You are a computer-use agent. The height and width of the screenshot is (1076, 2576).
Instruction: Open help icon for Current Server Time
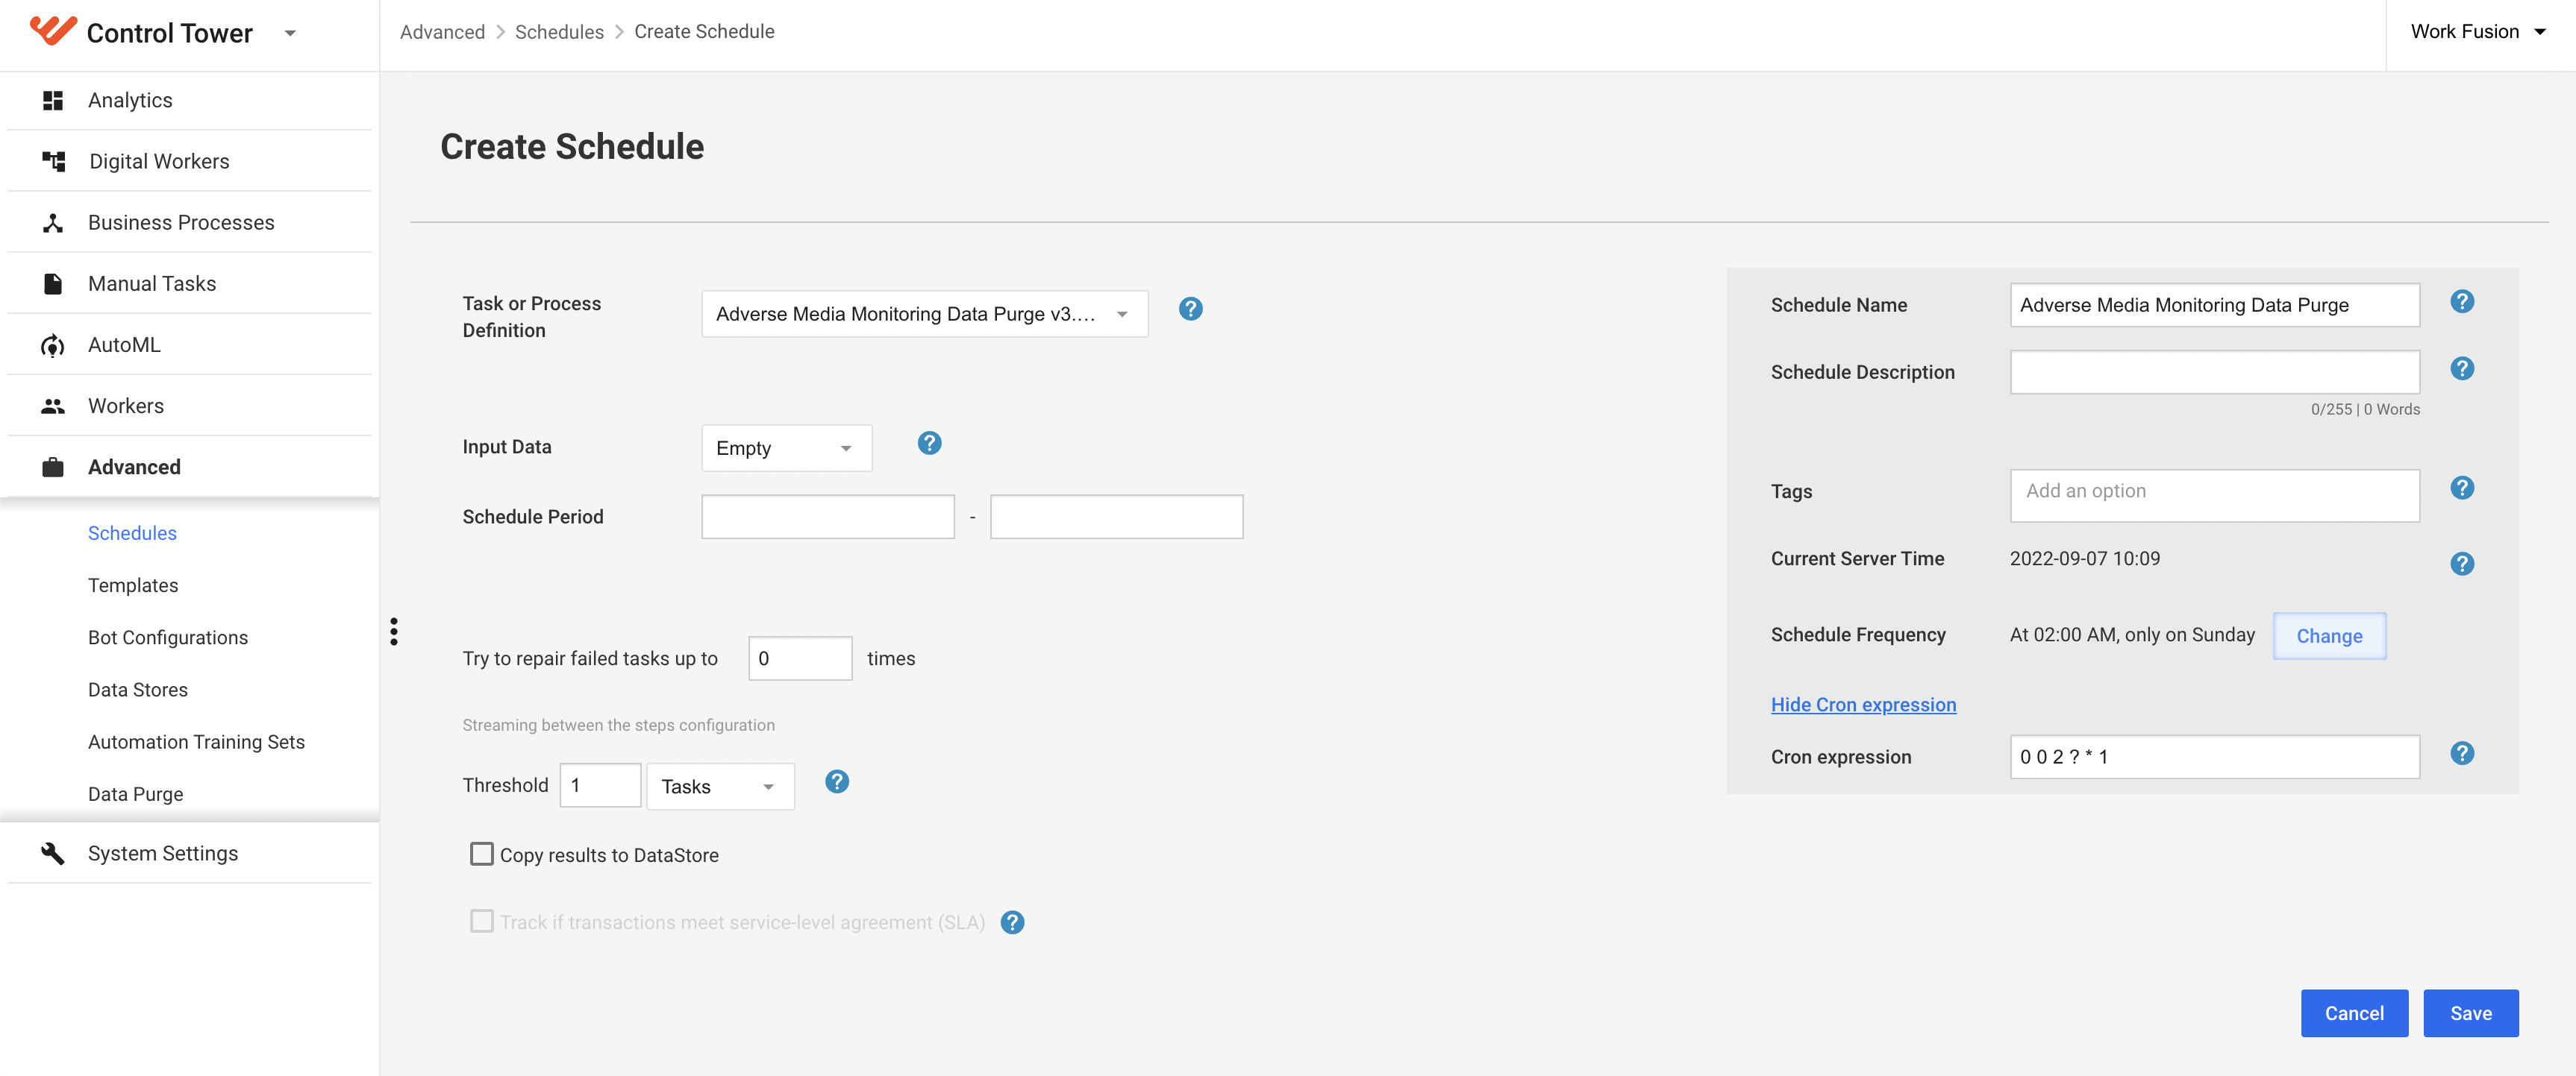[2462, 564]
